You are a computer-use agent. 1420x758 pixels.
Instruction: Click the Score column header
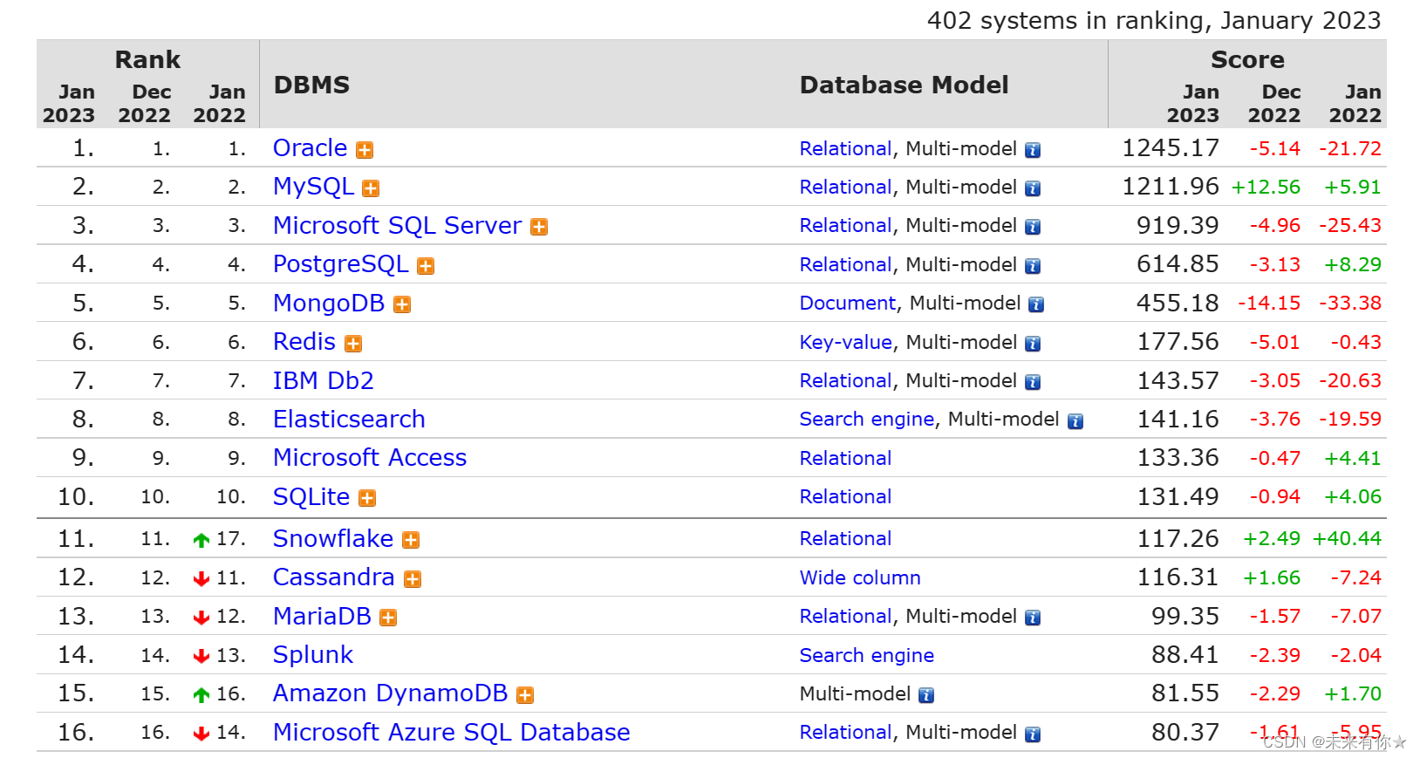point(1247,59)
